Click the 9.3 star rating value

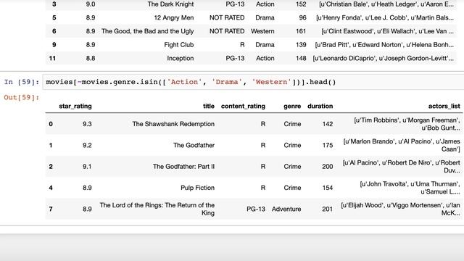87,124
